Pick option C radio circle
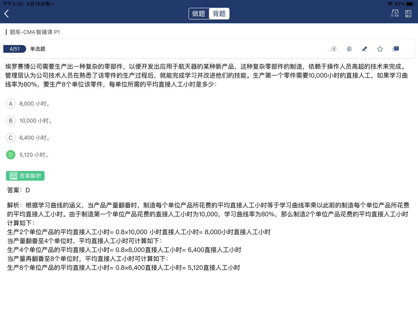This screenshot has width=418, height=314. (x=11, y=138)
